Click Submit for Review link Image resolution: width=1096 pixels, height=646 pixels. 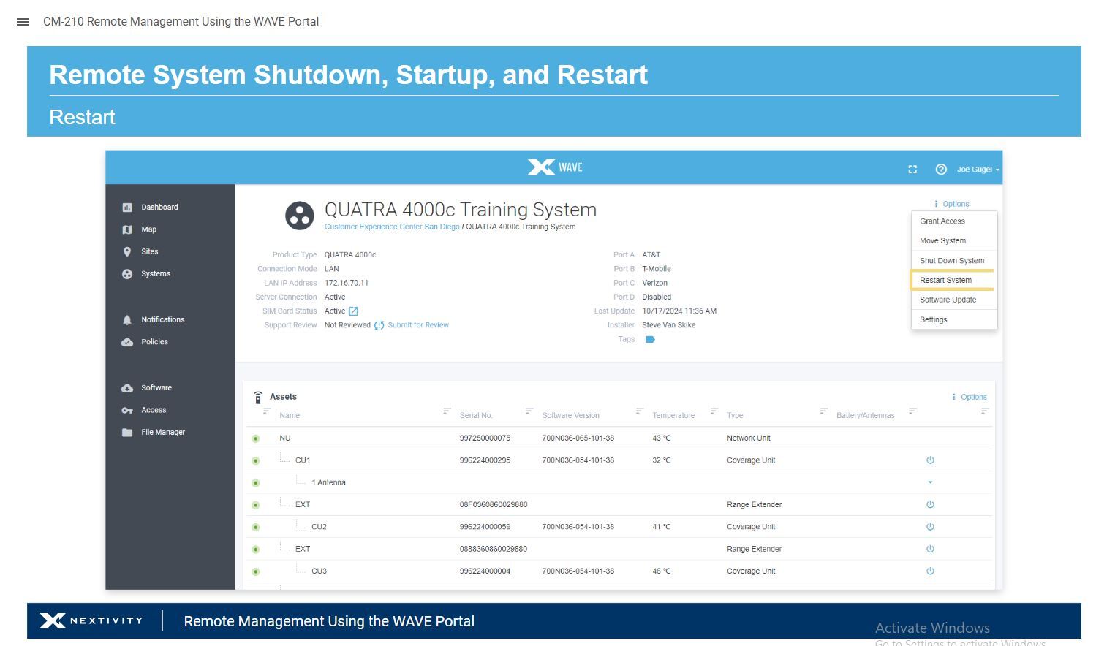(x=418, y=325)
